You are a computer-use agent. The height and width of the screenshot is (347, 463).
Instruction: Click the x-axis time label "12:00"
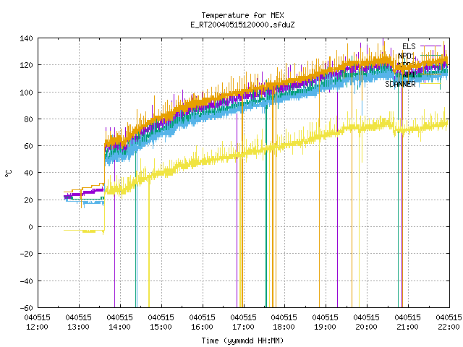coord(37,327)
